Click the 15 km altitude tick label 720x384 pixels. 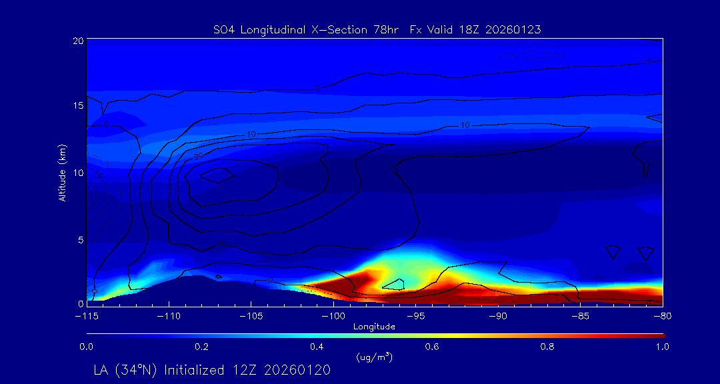77,106
